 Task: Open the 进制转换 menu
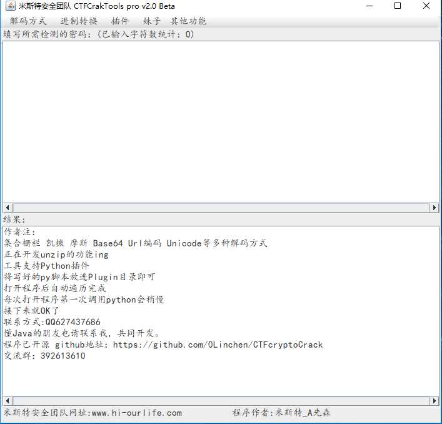(79, 21)
